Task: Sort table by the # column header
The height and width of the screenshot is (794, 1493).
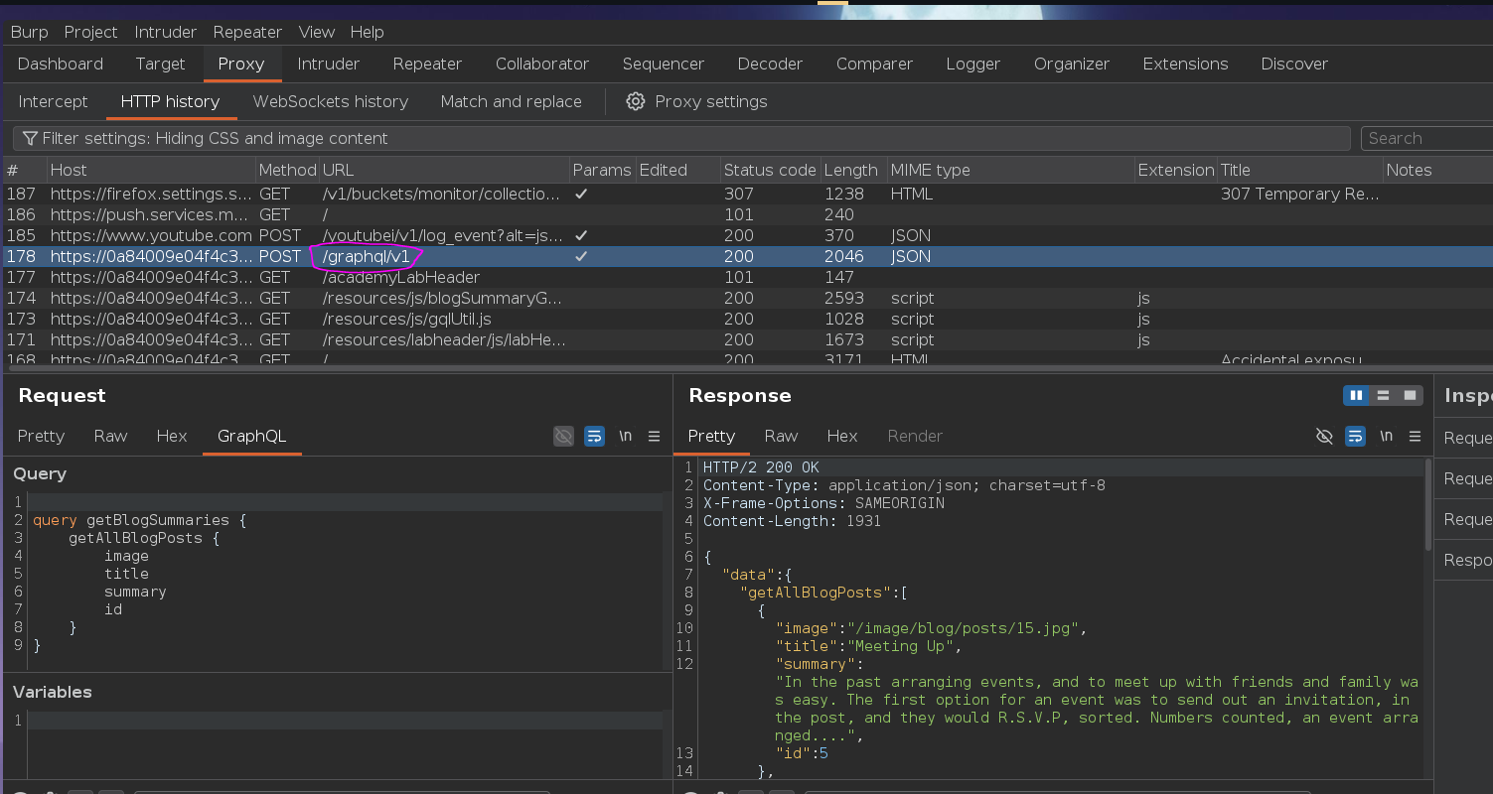Action: click(24, 170)
